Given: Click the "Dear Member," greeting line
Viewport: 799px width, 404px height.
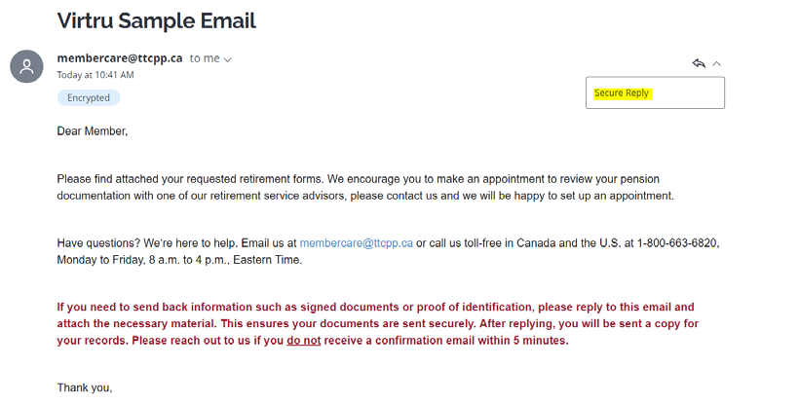Looking at the screenshot, I should pyautogui.click(x=93, y=130).
